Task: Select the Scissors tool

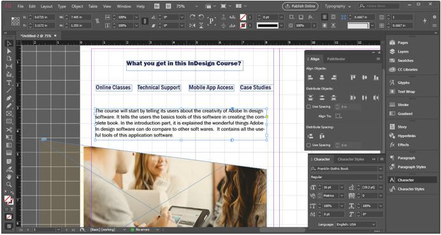Action: 9,130
